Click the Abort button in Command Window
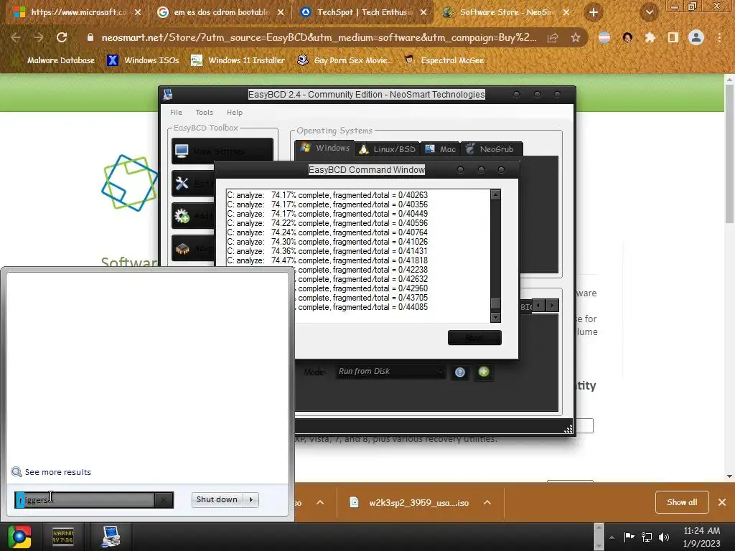Screen dimensions: 735x551 (474, 337)
